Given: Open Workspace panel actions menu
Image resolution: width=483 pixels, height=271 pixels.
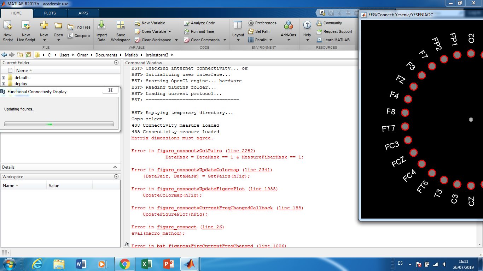Looking at the screenshot, I should pyautogui.click(x=116, y=177).
